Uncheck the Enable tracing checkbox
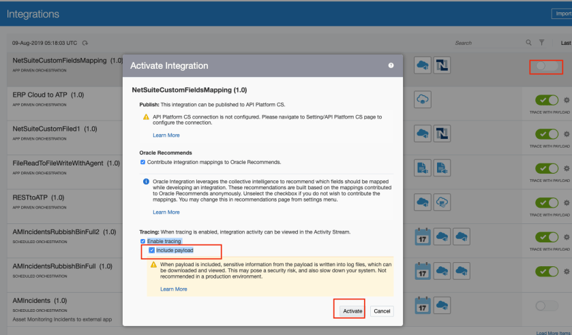The height and width of the screenshot is (335, 572). pyautogui.click(x=142, y=241)
